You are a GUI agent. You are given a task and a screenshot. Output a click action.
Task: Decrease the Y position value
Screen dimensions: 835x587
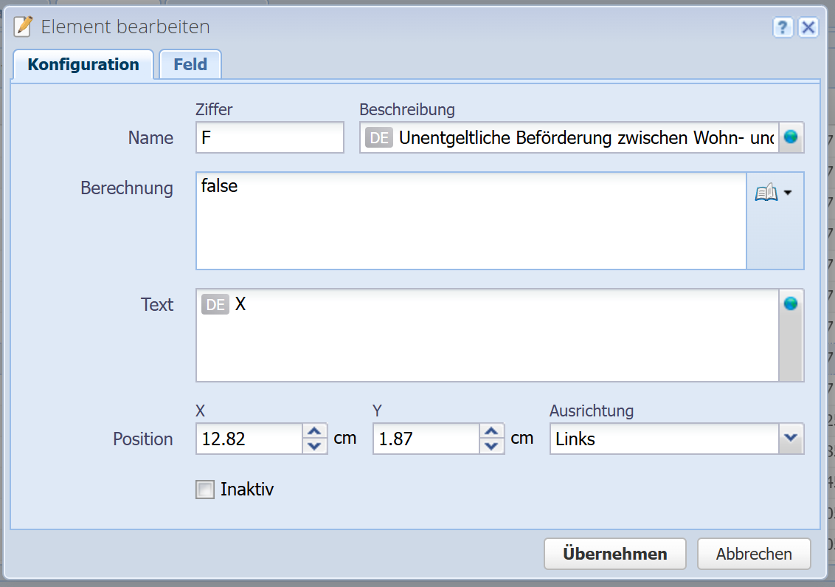pos(492,446)
